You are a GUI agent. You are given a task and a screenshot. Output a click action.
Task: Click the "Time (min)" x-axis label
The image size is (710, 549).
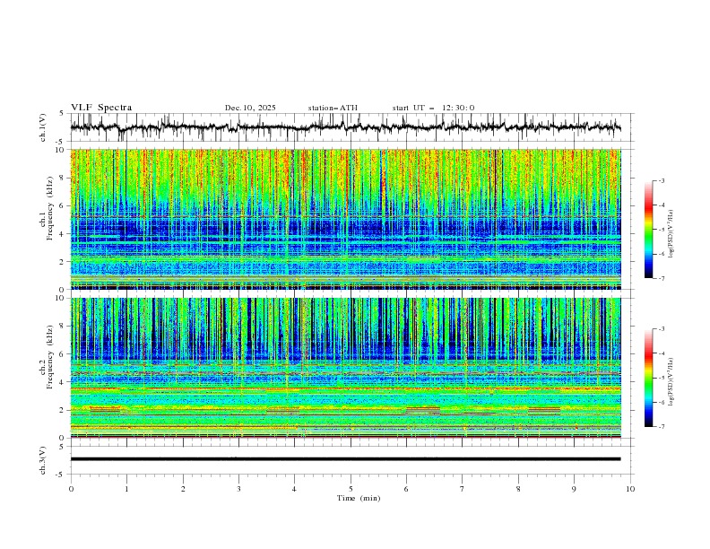pyautogui.click(x=359, y=498)
